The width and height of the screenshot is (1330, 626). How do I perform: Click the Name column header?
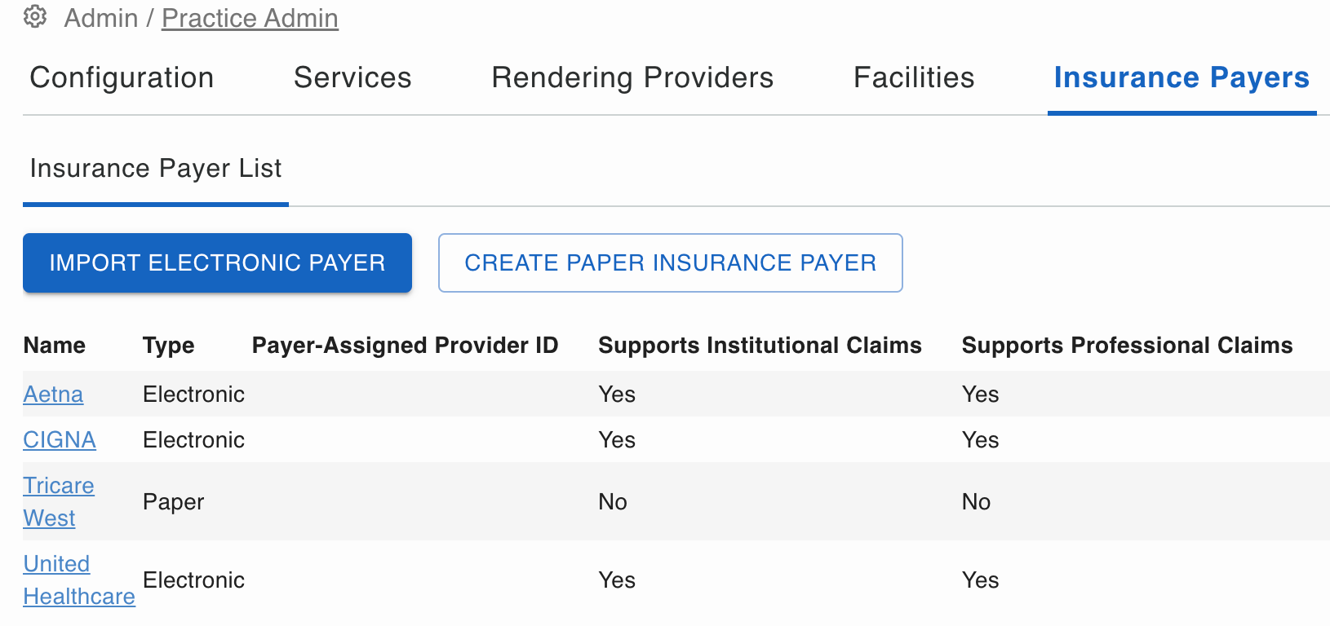(55, 346)
